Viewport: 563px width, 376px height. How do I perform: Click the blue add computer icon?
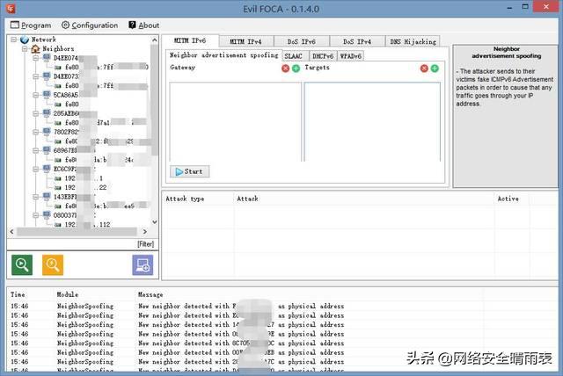coord(143,265)
